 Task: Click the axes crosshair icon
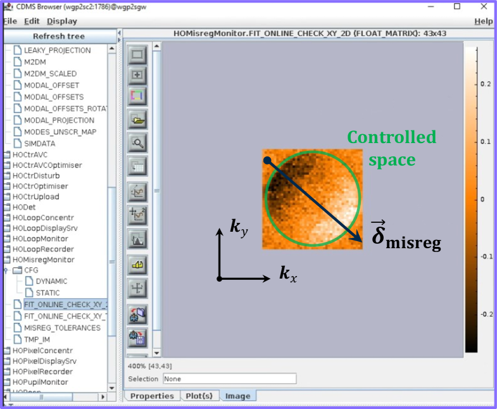pyautogui.click(x=137, y=288)
